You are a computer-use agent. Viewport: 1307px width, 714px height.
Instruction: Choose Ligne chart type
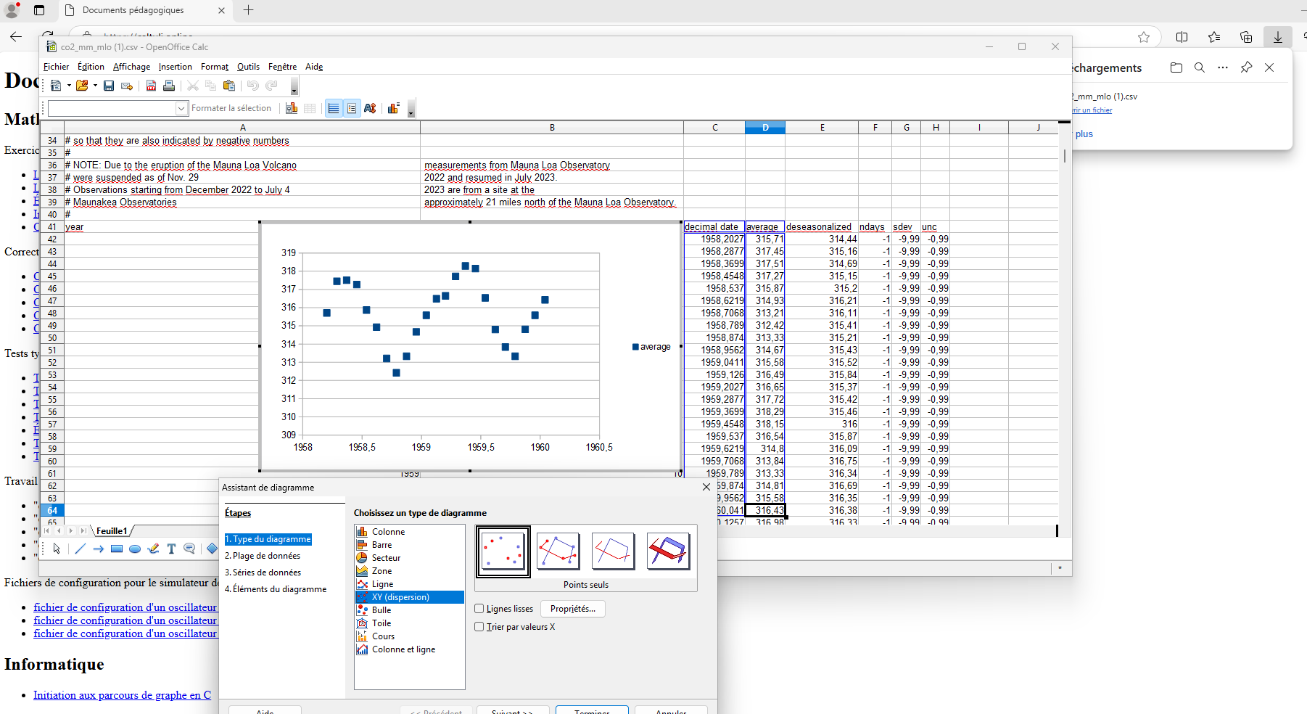tap(382, 584)
